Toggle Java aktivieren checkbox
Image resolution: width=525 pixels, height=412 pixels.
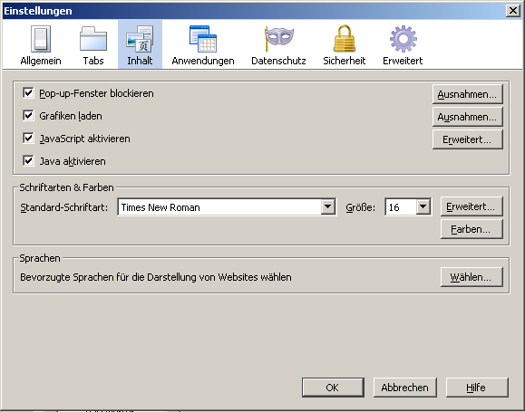coord(28,161)
